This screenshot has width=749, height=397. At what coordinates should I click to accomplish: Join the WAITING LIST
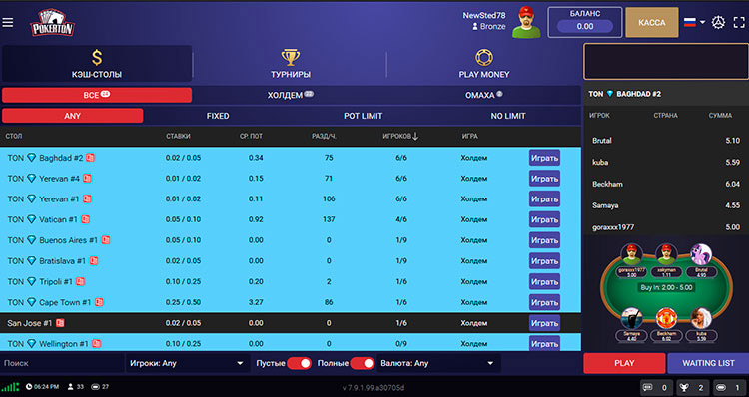pyautogui.click(x=708, y=363)
